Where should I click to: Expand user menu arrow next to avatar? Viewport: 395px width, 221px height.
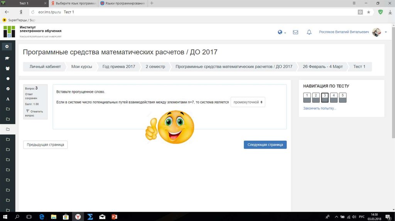tap(386, 32)
